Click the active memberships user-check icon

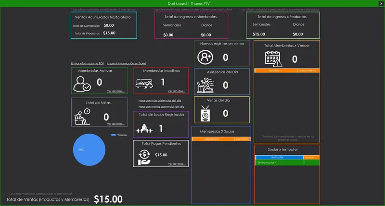82,84
